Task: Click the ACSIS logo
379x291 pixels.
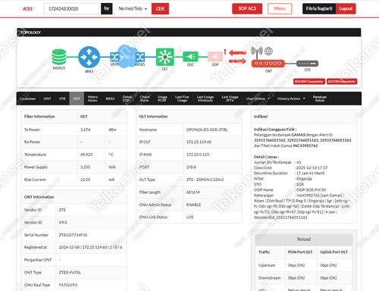Action: 27,9
